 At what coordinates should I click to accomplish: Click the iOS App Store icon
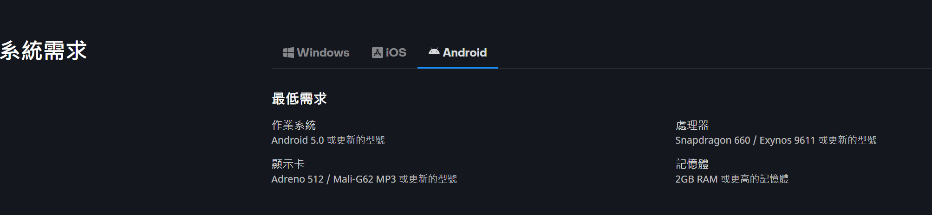[x=377, y=53]
